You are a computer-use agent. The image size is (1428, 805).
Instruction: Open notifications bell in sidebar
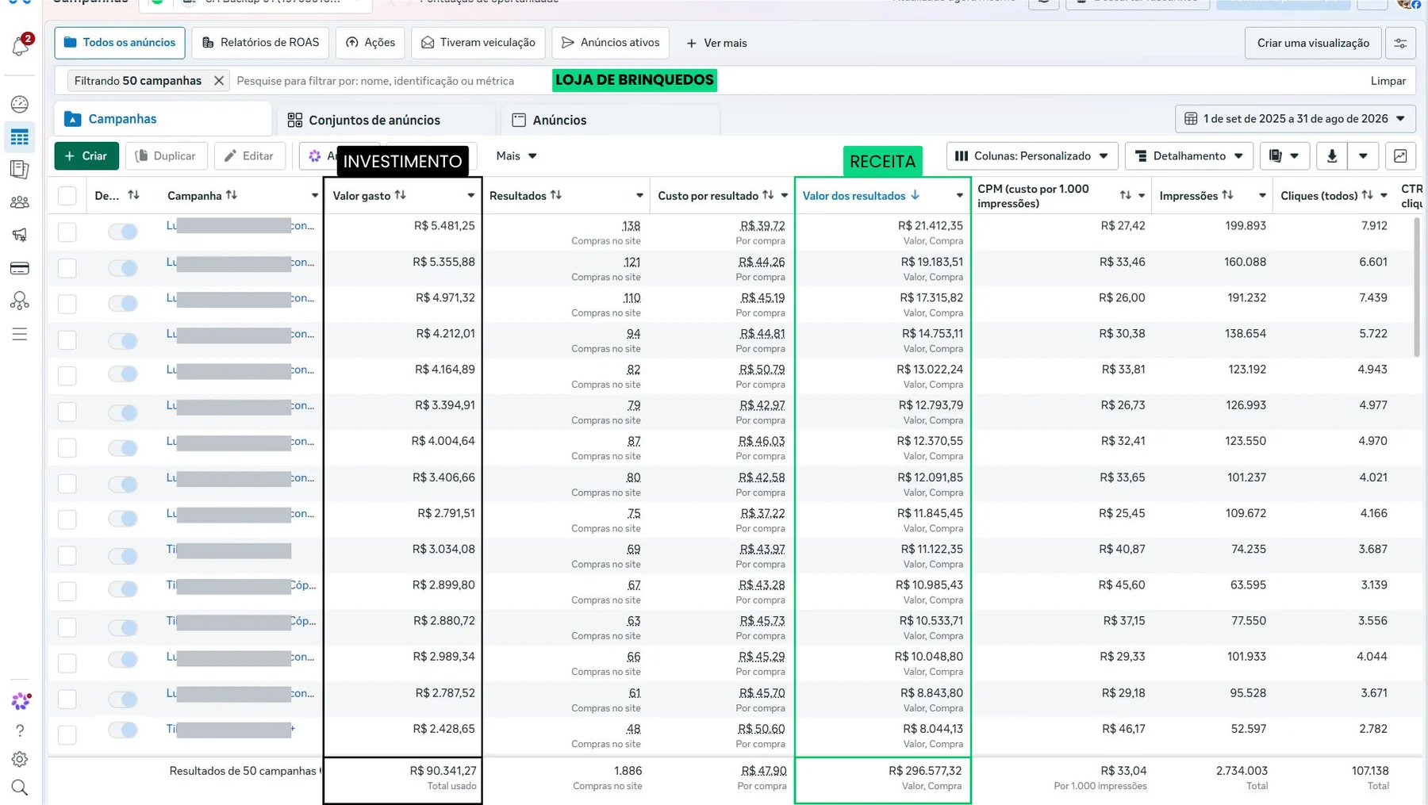pyautogui.click(x=20, y=46)
